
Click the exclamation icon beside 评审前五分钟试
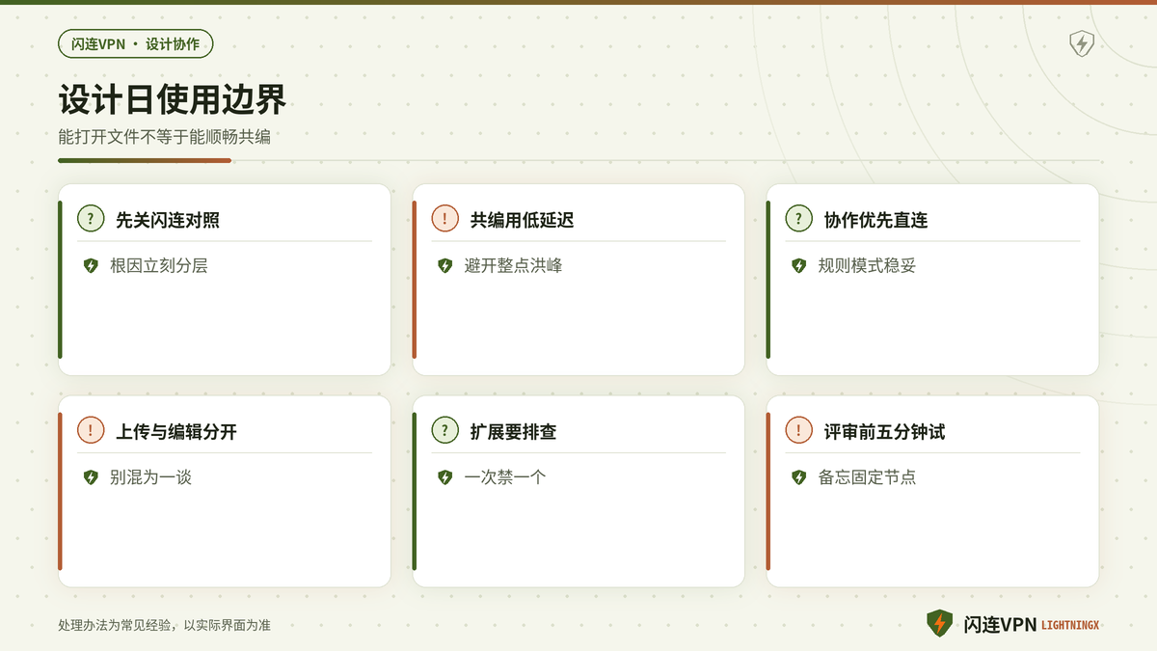coord(798,431)
